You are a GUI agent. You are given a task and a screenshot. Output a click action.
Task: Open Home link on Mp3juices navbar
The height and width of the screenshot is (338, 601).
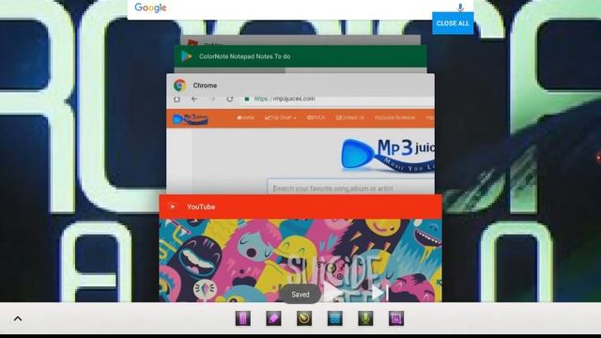tap(246, 117)
